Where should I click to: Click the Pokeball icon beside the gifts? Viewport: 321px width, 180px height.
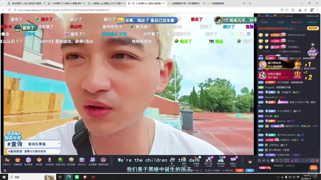point(250,161)
